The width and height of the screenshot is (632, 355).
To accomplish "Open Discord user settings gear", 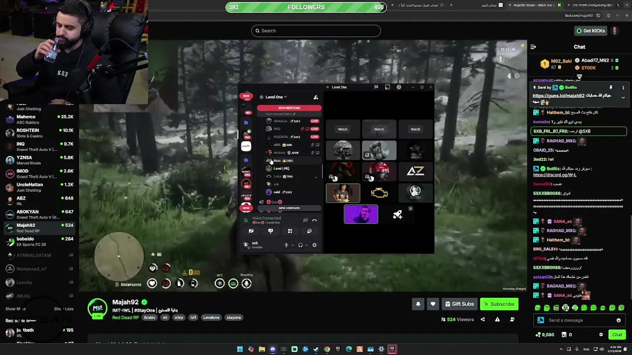I will [315, 245].
